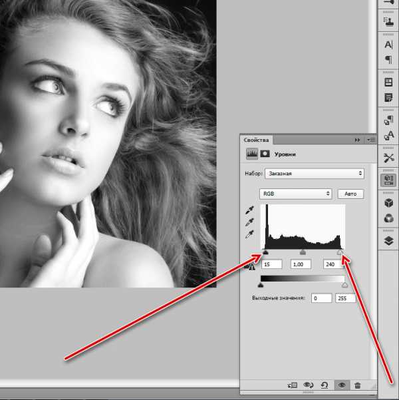
Task: Open the Paragraph panel icon
Action: coord(388,60)
